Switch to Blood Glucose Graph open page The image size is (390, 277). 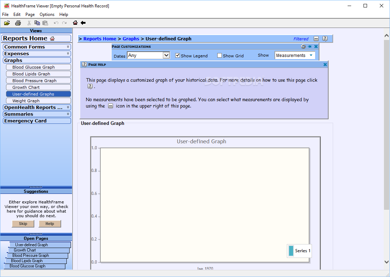click(x=34, y=266)
